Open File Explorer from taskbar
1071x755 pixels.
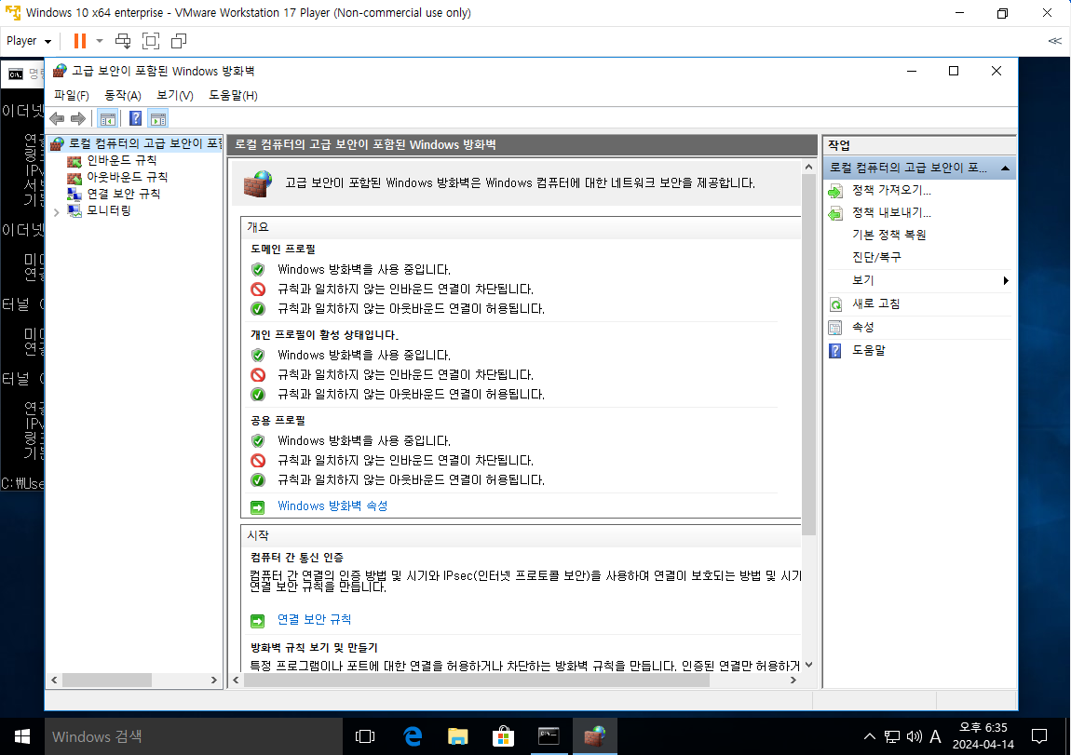(x=457, y=736)
